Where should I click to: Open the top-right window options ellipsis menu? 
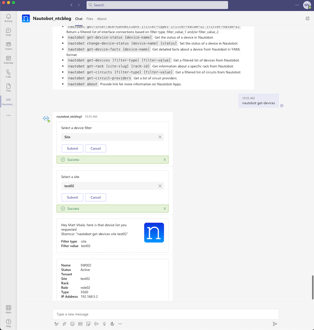click(x=297, y=5)
